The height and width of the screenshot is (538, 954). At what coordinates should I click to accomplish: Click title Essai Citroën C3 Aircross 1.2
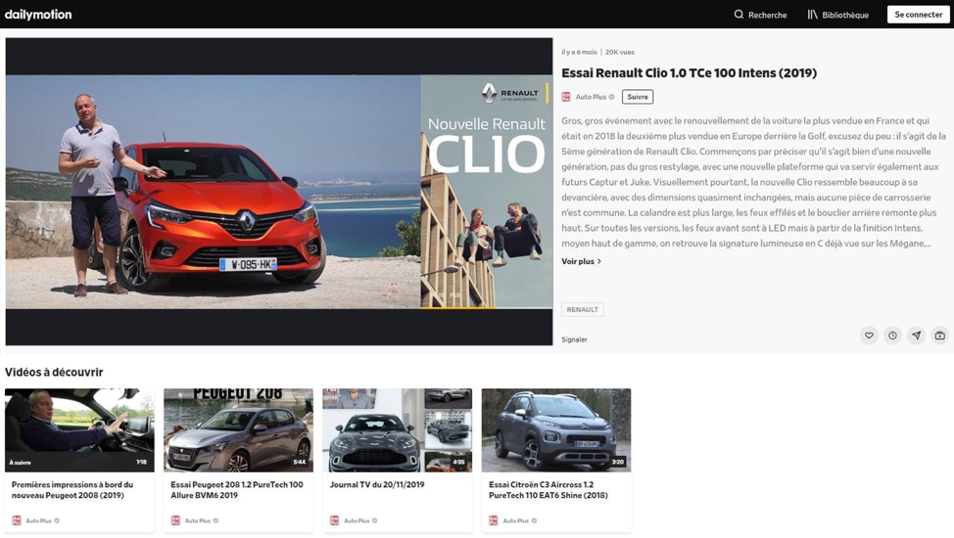549,490
